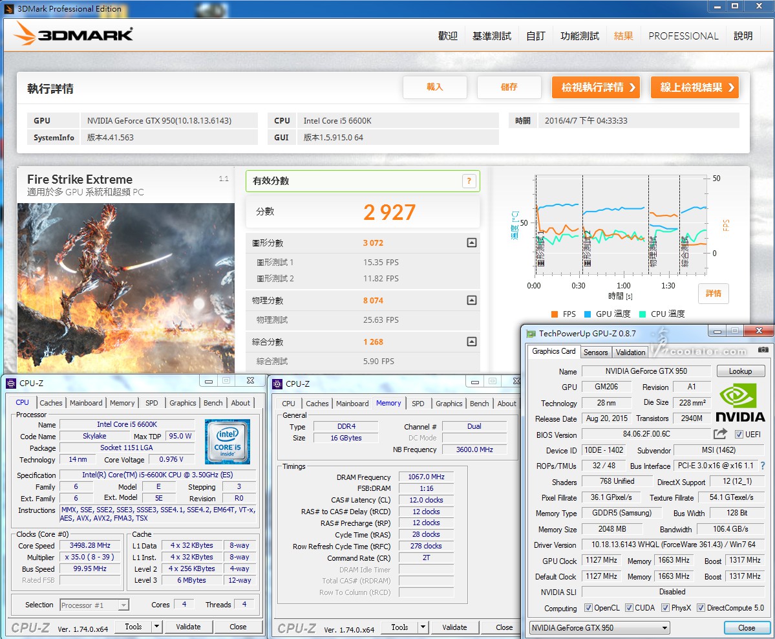The image size is (775, 639).
Task: Open 功能測試 tab
Action: [x=580, y=36]
